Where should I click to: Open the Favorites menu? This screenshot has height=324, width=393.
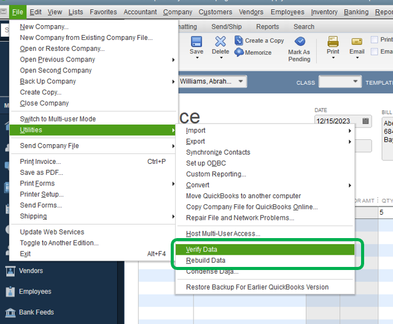click(103, 12)
